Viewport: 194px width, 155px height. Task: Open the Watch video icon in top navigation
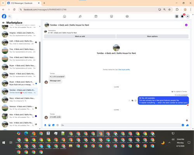[96, 16]
